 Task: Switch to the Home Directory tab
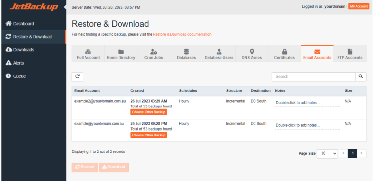tap(121, 54)
